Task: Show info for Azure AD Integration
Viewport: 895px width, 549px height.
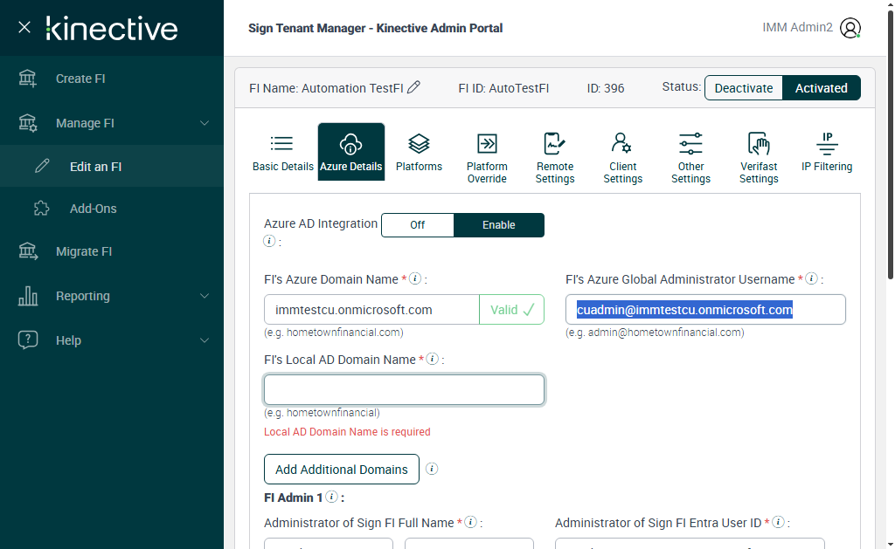Action: pyautogui.click(x=269, y=241)
